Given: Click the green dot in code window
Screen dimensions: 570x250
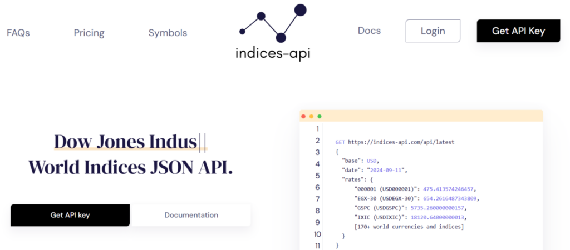Looking at the screenshot, I should (320, 117).
